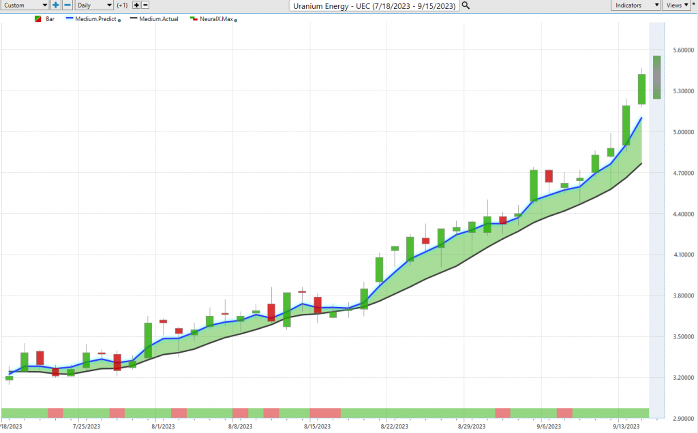This screenshot has height=433, width=698.
Task: Click the 7/25/2023 date axis label
Action: point(87,426)
